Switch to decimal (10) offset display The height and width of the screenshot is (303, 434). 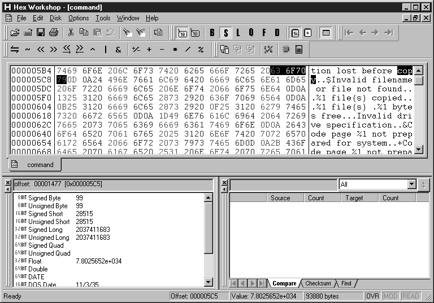pos(195,33)
